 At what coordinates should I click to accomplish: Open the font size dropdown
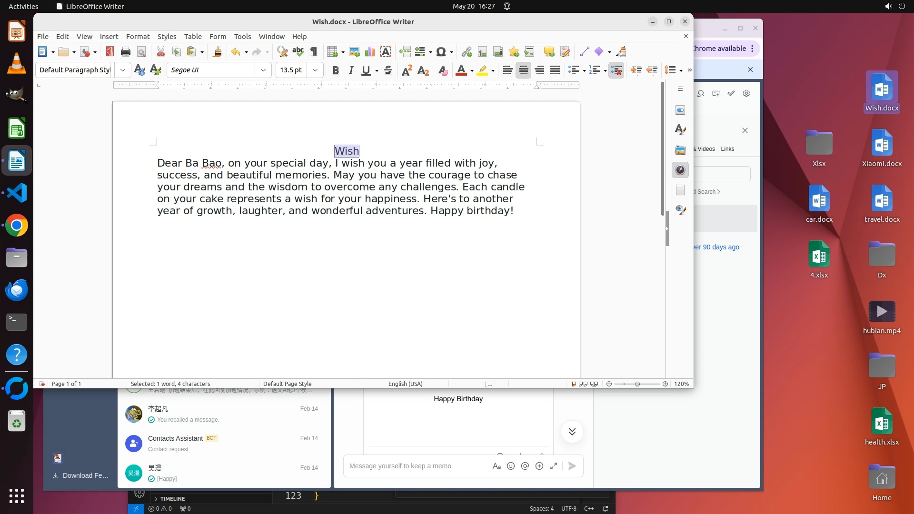point(315,70)
